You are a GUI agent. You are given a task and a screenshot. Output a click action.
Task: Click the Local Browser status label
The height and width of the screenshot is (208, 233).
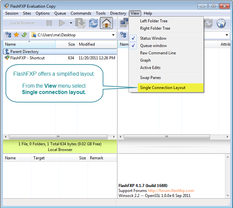coord(60,150)
